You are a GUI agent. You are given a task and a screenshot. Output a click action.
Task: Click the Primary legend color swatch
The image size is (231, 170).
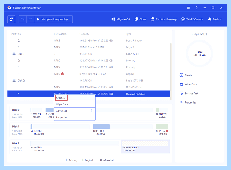tap(67, 160)
